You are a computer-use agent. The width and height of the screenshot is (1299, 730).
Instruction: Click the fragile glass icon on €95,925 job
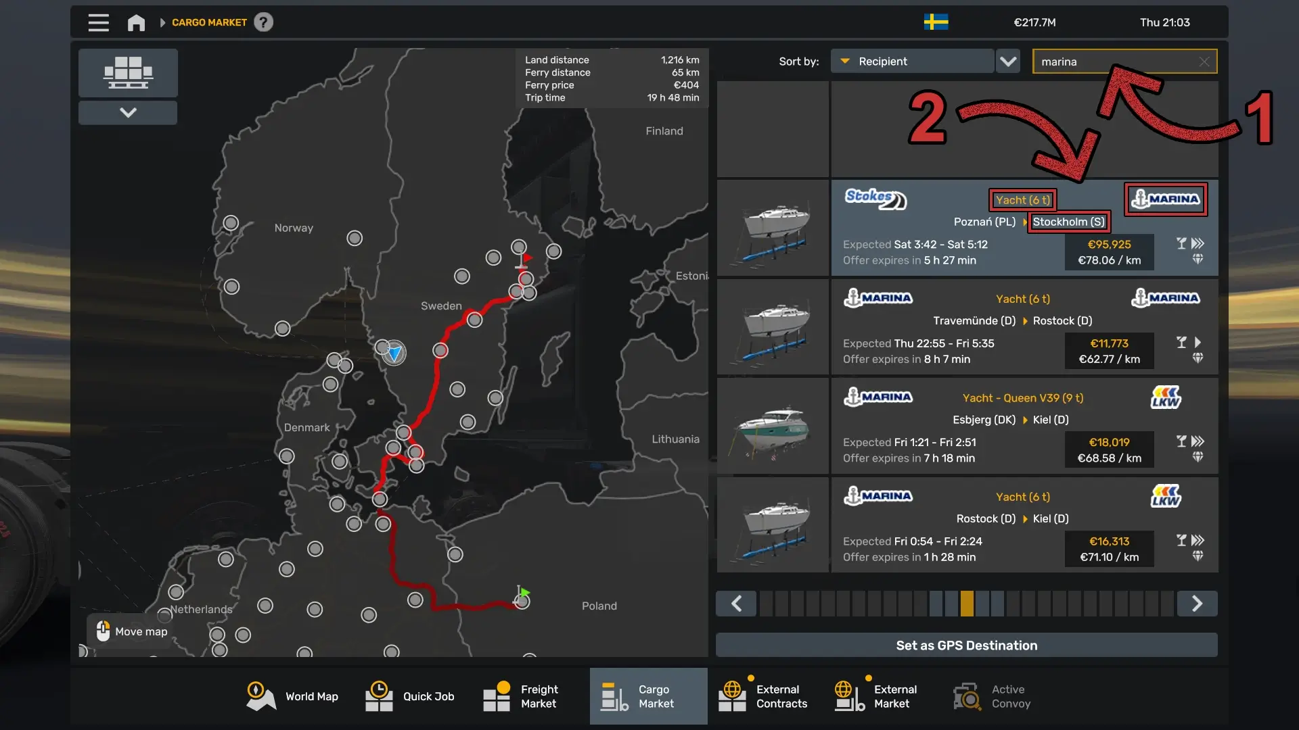click(x=1181, y=243)
